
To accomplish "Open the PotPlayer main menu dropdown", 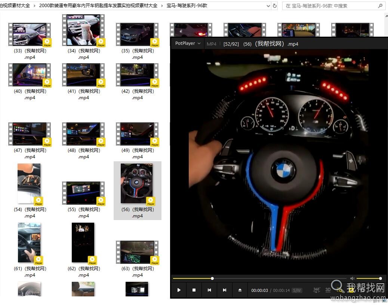I will click(x=188, y=43).
